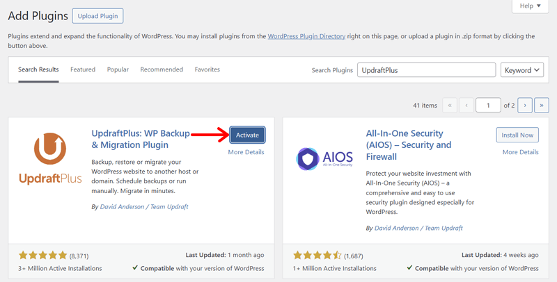
Task: Show the Favorites tab
Action: tap(207, 70)
